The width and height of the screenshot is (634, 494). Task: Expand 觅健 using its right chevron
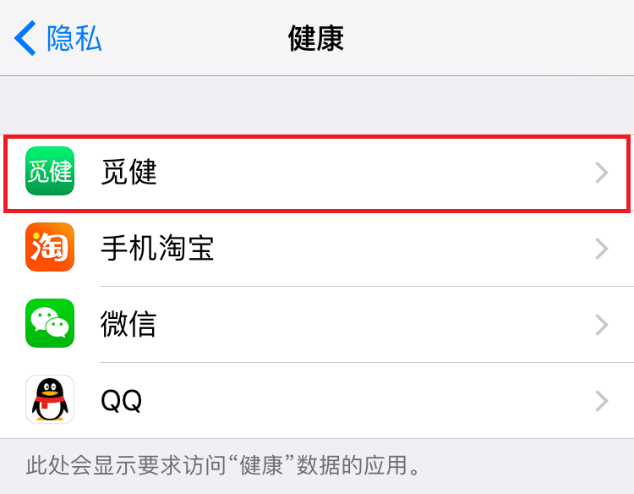(601, 173)
